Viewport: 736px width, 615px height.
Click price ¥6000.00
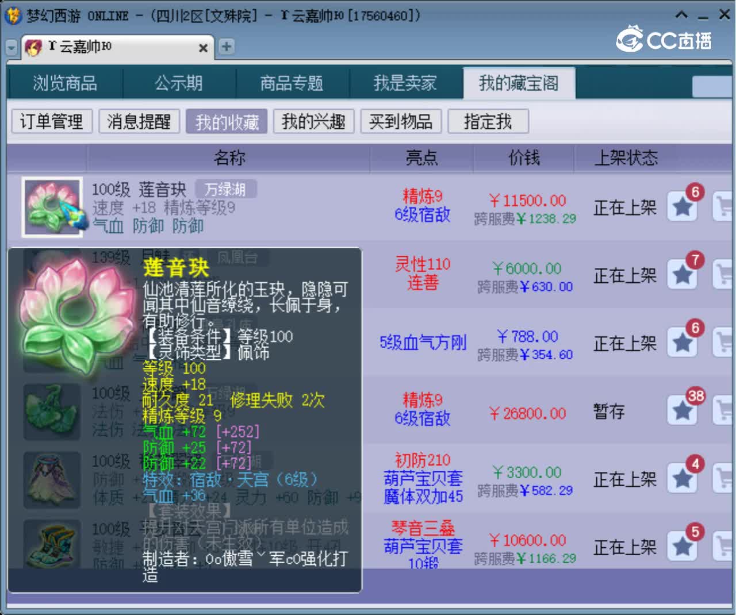[x=527, y=268]
